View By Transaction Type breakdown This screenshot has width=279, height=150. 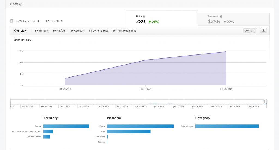[x=124, y=31]
